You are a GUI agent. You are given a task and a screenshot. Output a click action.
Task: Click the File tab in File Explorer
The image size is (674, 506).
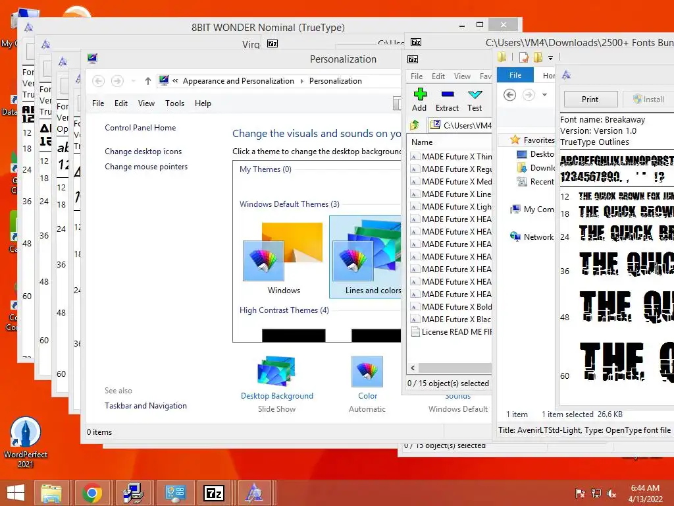[515, 75]
